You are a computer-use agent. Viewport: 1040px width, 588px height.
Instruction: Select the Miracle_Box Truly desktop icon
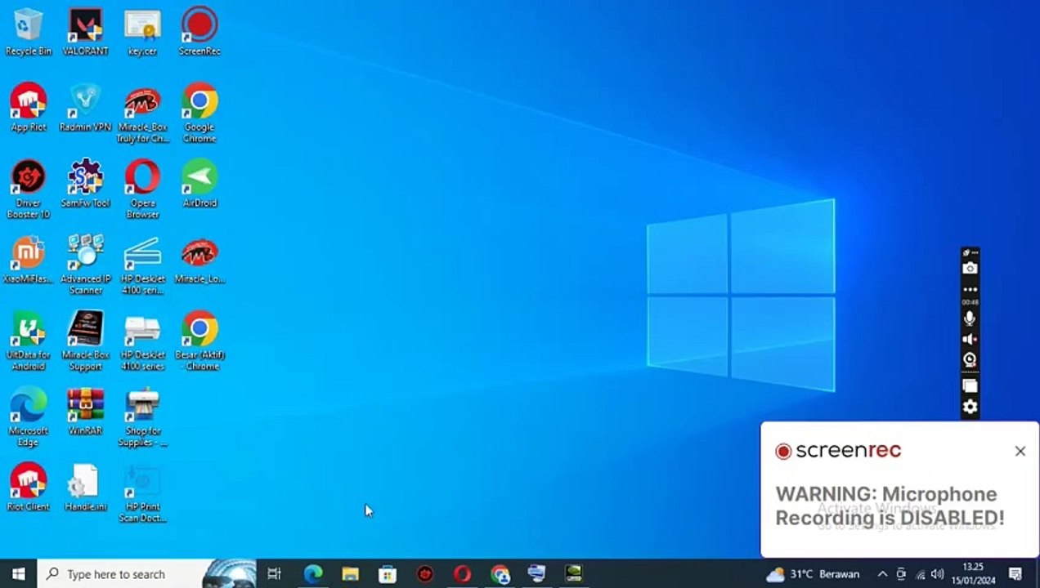coord(142,114)
